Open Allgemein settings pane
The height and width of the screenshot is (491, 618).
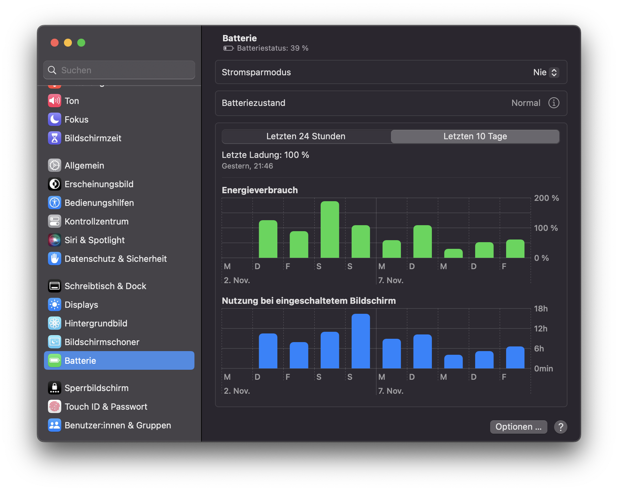pos(119,166)
